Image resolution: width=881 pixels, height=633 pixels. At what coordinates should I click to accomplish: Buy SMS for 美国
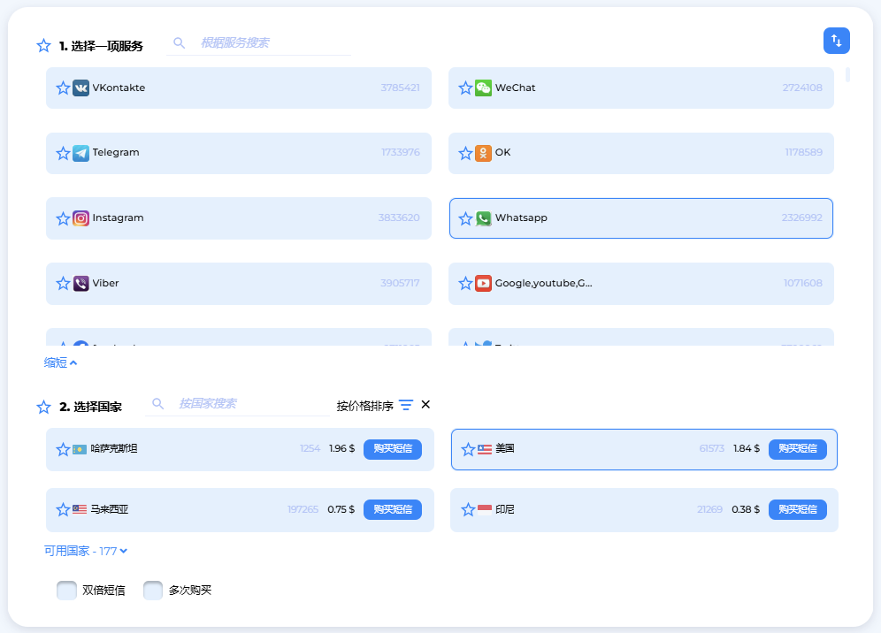click(x=798, y=449)
